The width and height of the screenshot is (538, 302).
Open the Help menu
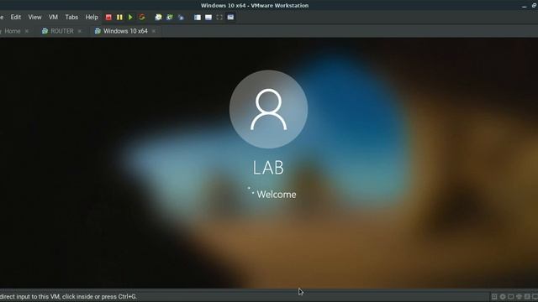92,17
